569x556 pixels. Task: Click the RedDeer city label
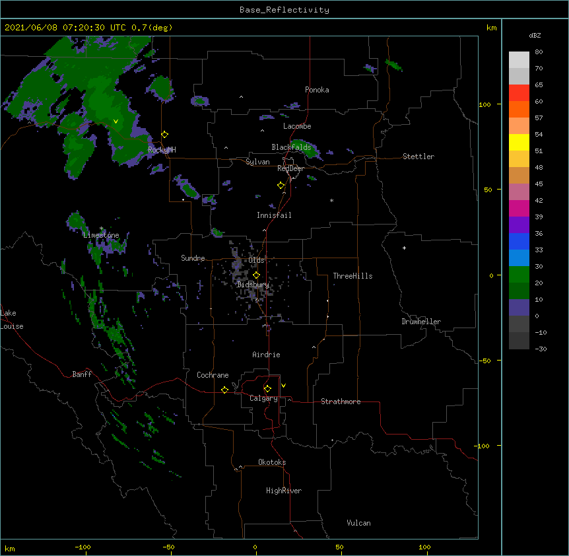[290, 168]
